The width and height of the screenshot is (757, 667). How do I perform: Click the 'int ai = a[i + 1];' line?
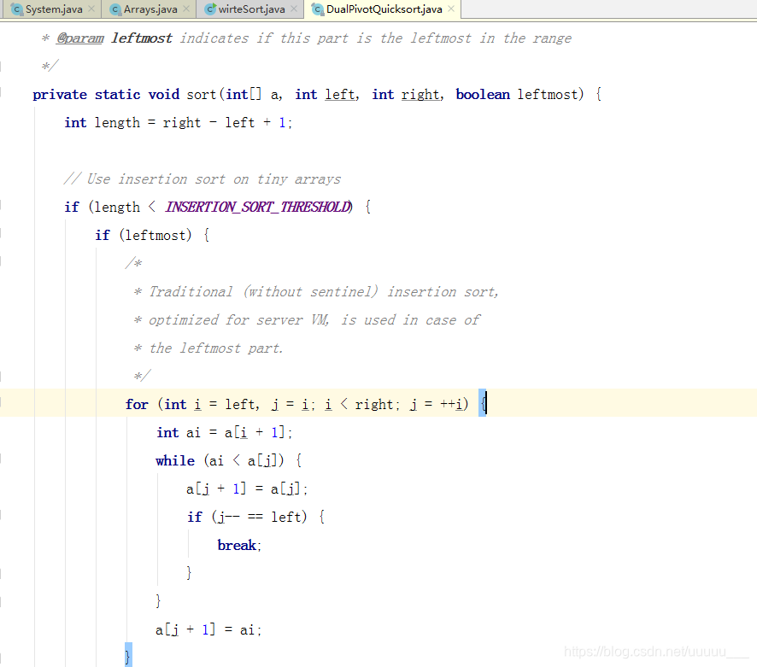coord(224,432)
